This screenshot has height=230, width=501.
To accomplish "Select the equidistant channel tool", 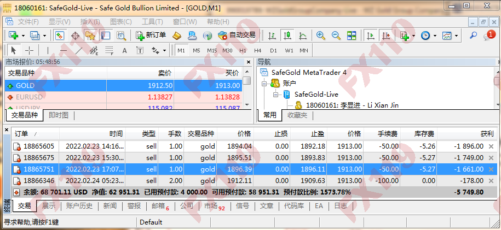I will [94, 50].
